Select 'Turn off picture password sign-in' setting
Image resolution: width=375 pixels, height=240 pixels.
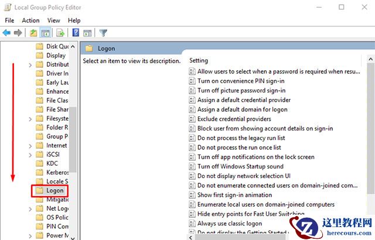coord(237,91)
